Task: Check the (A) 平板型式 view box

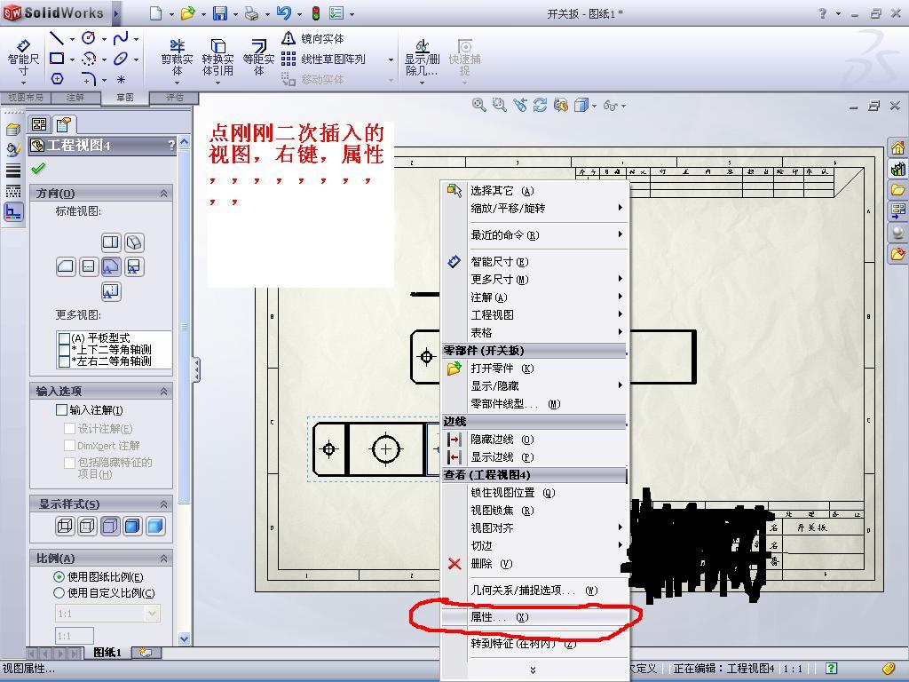Action: pos(64,338)
